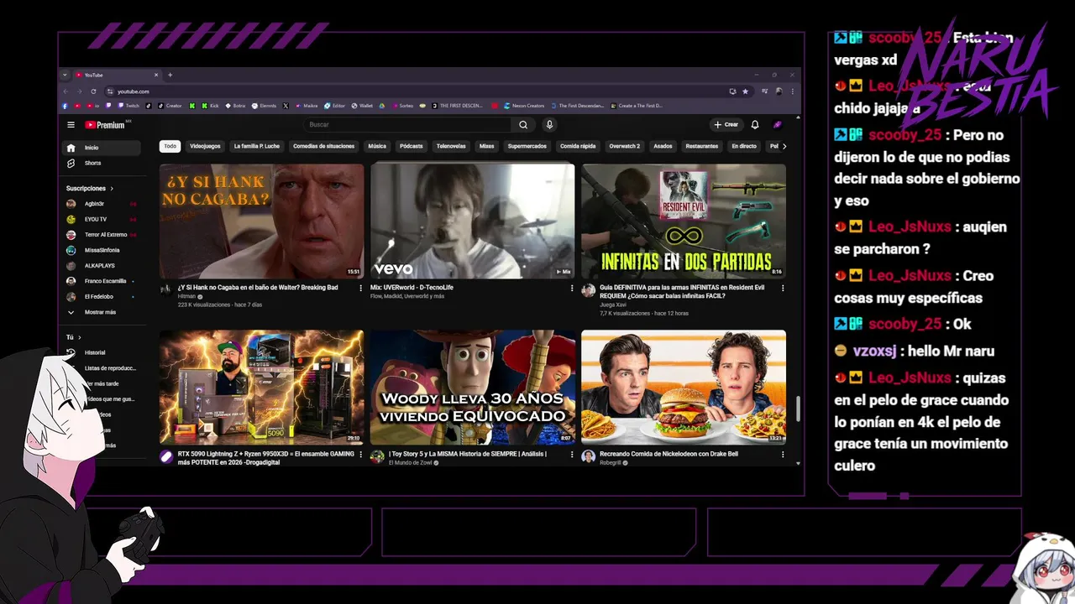Start voice search with microphone icon
Viewport: 1075px width, 604px height.
[549, 125]
